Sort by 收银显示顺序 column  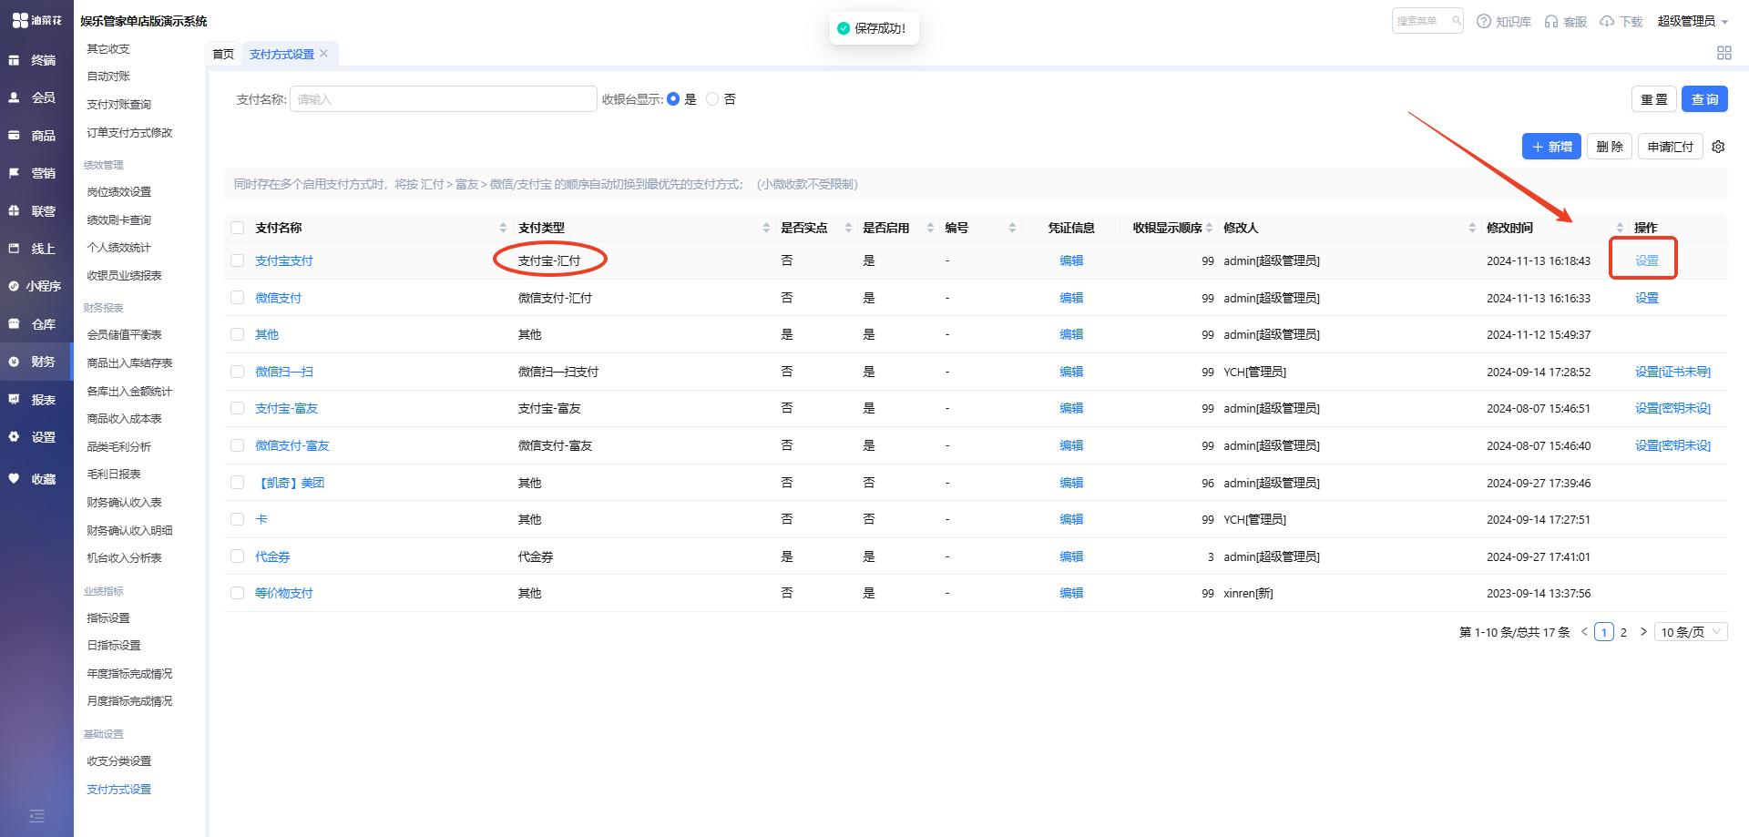point(1209,228)
